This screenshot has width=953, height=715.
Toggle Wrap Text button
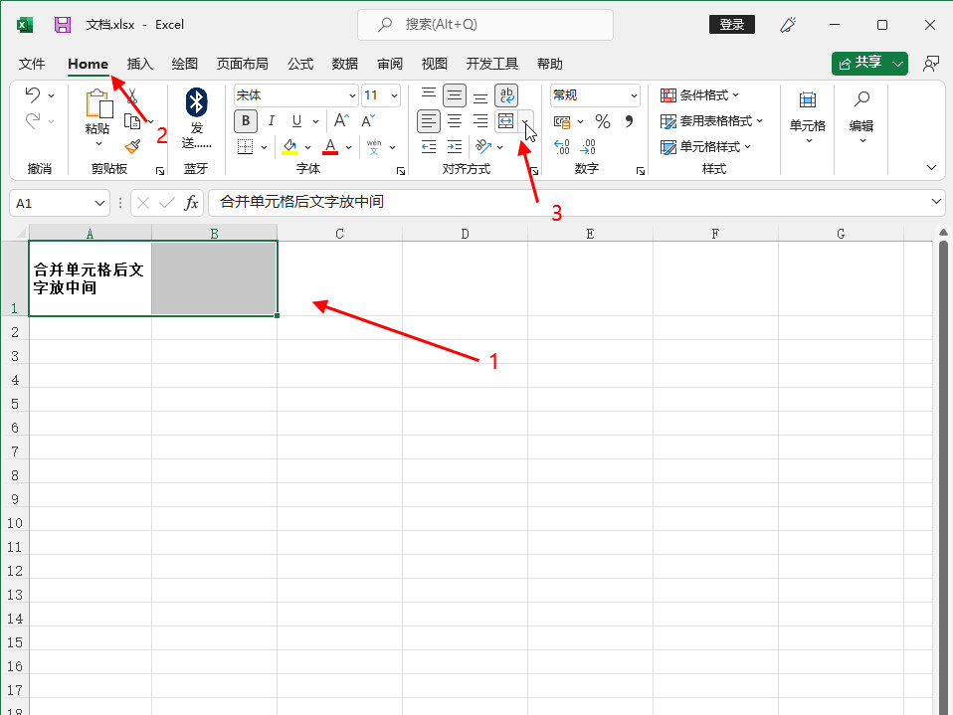pyautogui.click(x=506, y=95)
